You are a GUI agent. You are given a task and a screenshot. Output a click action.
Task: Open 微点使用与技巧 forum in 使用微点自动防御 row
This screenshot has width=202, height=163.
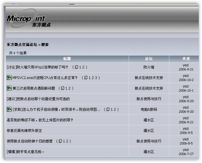click(149, 141)
